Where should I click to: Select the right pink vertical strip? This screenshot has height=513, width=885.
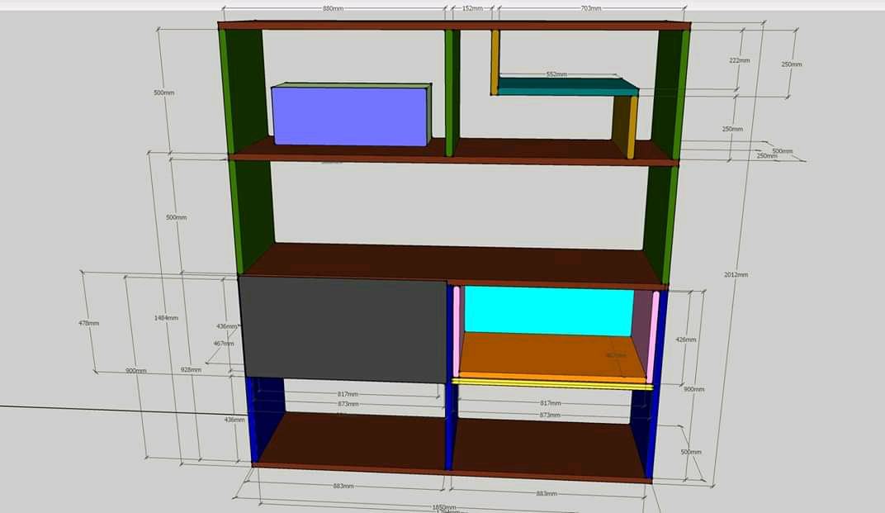[x=654, y=336]
